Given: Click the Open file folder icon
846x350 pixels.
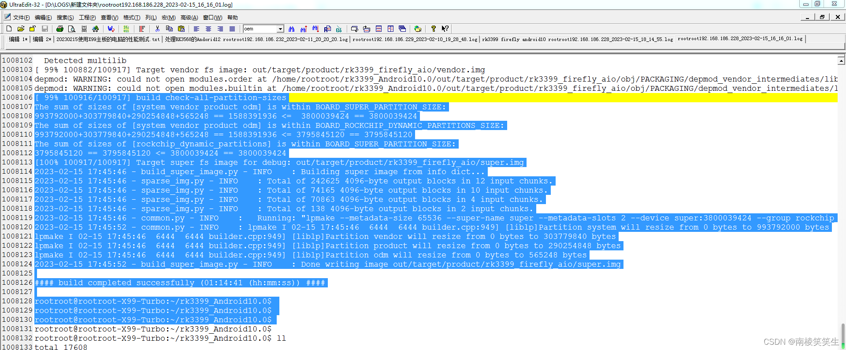Looking at the screenshot, I should [x=21, y=29].
